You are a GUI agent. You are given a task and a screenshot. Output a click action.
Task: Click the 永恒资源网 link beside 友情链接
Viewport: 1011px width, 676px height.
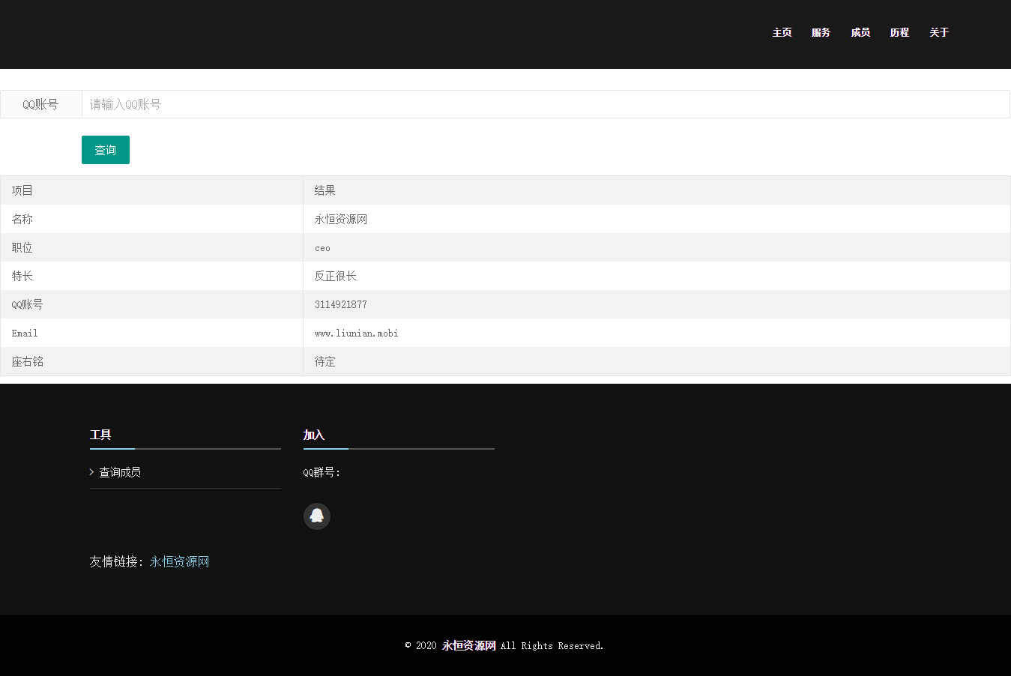tap(179, 561)
